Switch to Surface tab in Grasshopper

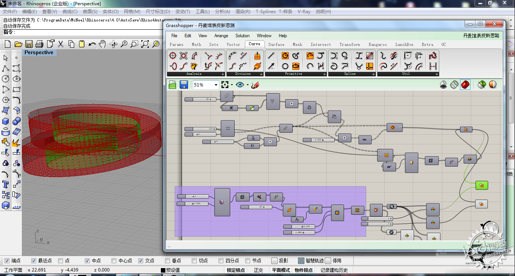coord(276,44)
